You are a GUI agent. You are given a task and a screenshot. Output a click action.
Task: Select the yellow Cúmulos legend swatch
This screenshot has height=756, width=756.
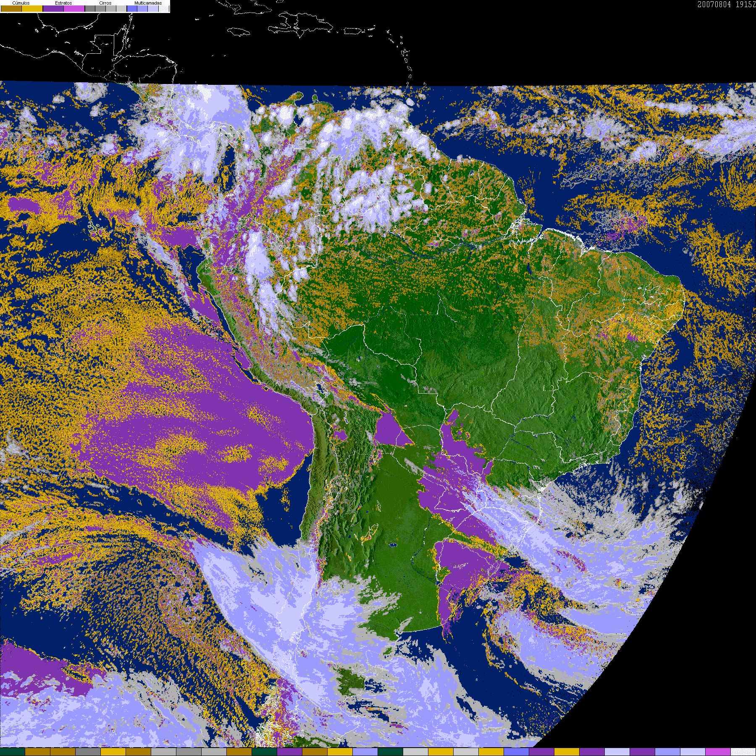pyautogui.click(x=32, y=9)
